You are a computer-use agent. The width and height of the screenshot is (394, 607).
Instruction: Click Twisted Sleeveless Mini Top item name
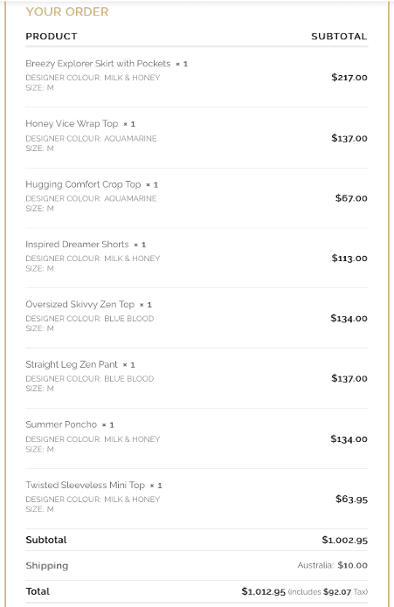85,485
